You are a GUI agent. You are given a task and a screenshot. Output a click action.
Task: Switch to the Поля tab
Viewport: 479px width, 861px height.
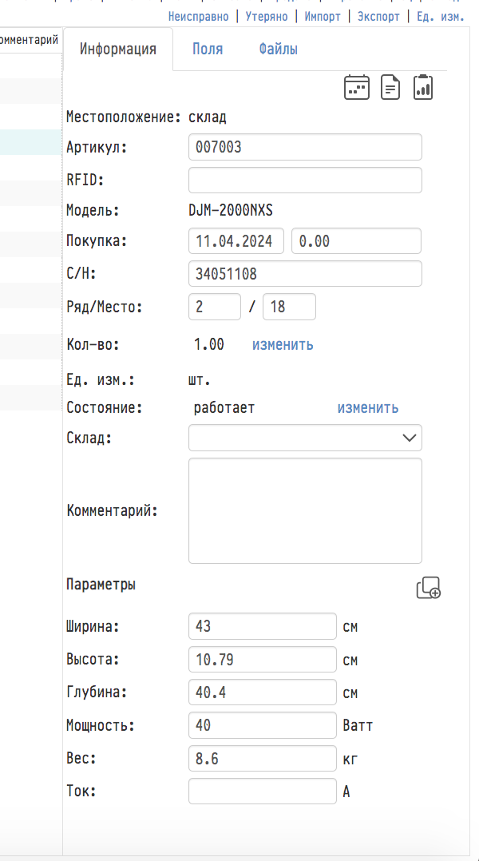pyautogui.click(x=208, y=49)
